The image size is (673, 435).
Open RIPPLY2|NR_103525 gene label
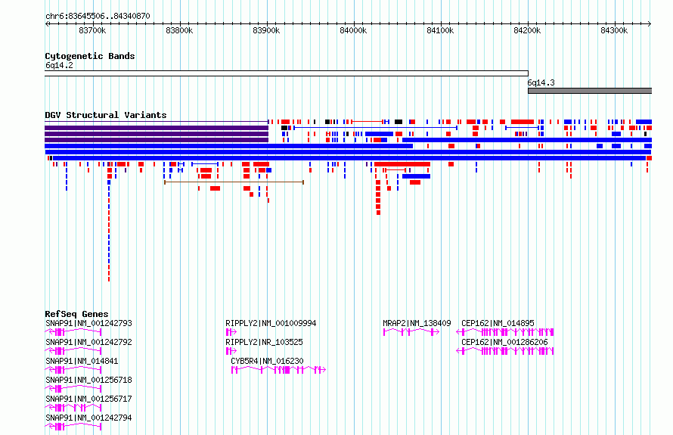(264, 342)
